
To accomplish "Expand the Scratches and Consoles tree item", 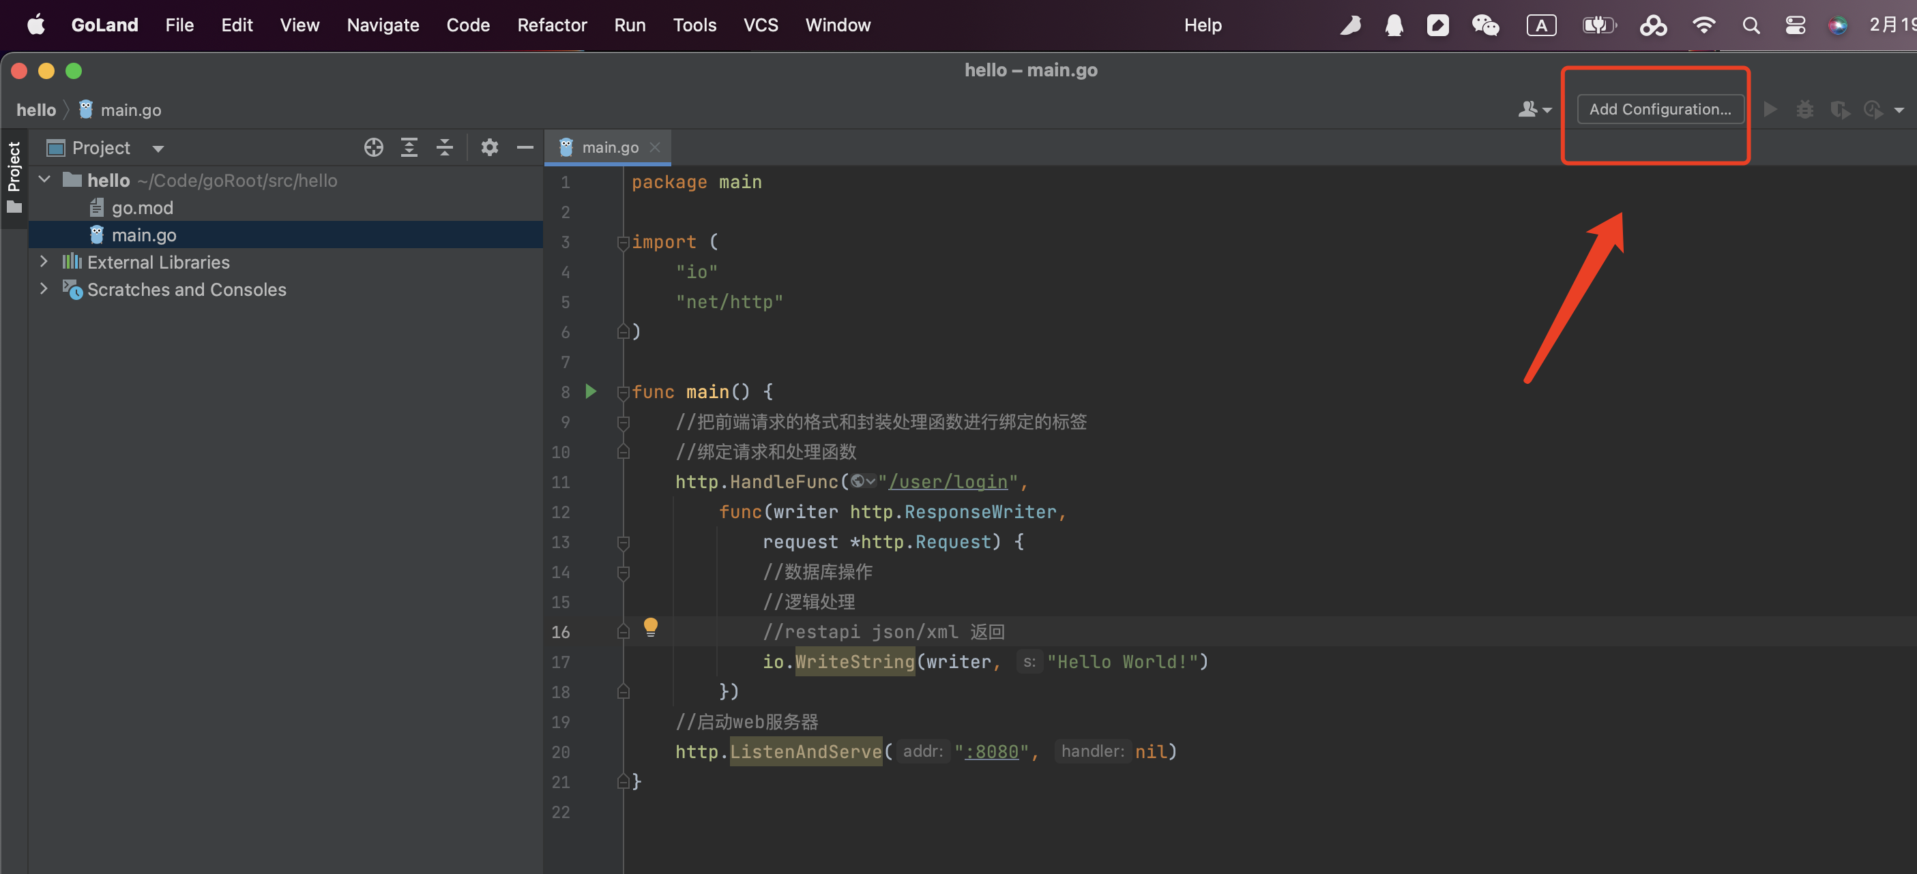I will pos(43,288).
